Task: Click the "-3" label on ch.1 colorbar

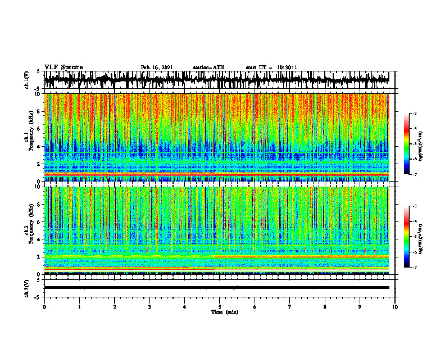Action: pyautogui.click(x=415, y=113)
